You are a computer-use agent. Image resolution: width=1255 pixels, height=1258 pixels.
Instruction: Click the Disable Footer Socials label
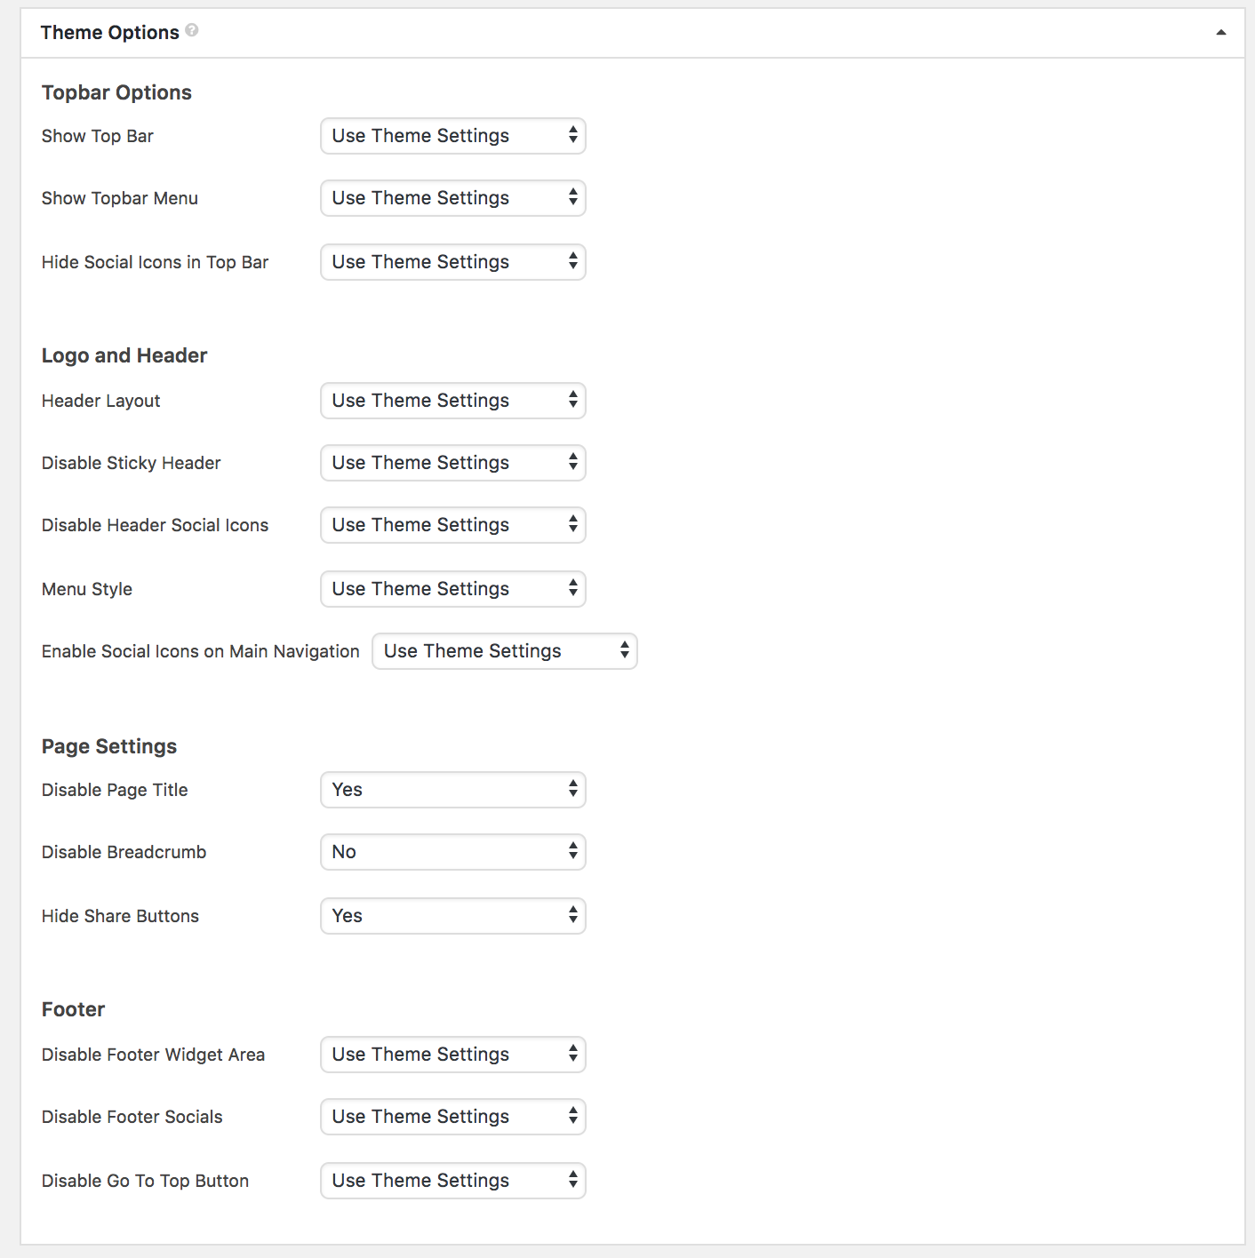132,1117
